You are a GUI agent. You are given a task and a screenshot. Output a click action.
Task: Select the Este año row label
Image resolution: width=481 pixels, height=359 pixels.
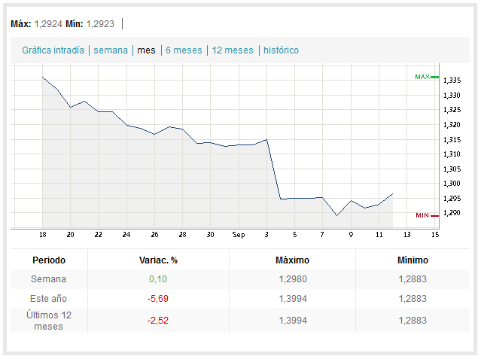49,299
